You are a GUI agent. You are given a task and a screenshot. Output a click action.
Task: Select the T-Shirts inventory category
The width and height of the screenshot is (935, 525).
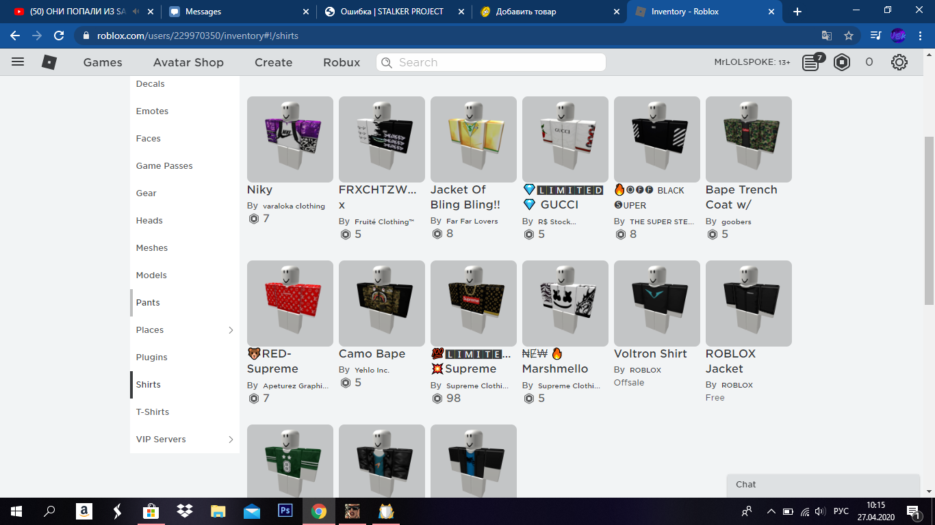tap(153, 412)
